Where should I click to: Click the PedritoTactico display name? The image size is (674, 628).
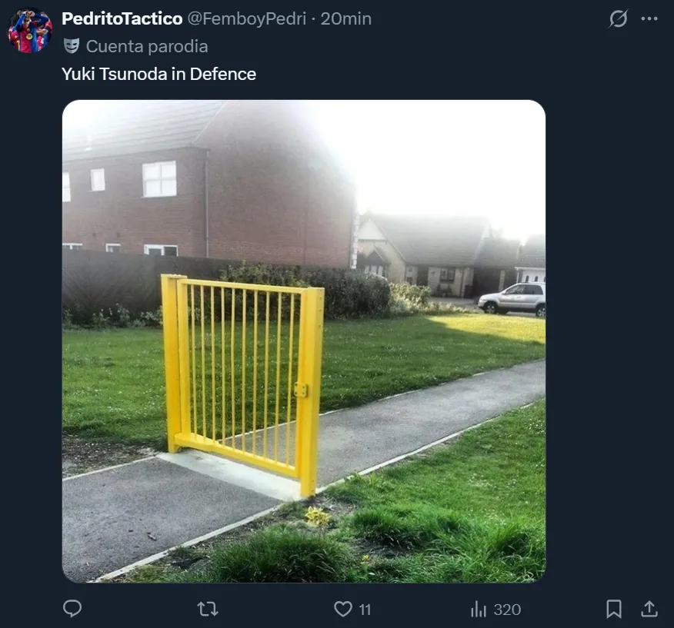(122, 18)
